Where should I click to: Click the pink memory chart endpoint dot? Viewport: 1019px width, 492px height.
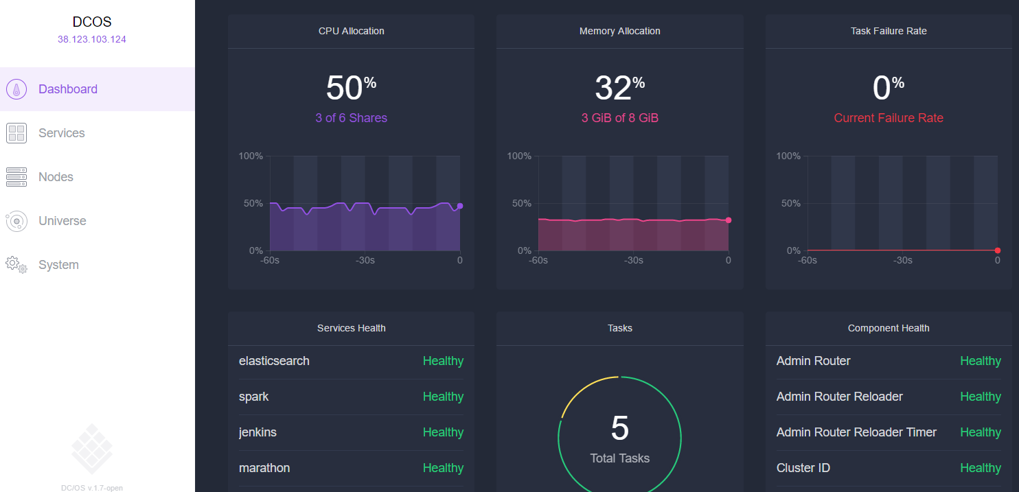coord(729,220)
